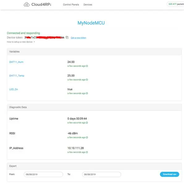Open Control Panels menu item

point(71,5)
